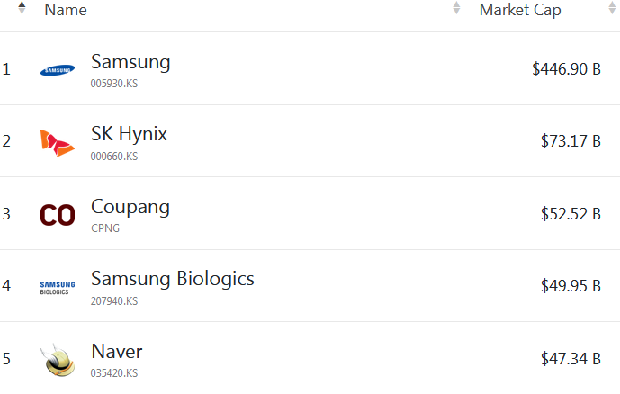Viewport: 620px width, 394px height.
Task: Open the Naver company link
Action: coord(117,351)
